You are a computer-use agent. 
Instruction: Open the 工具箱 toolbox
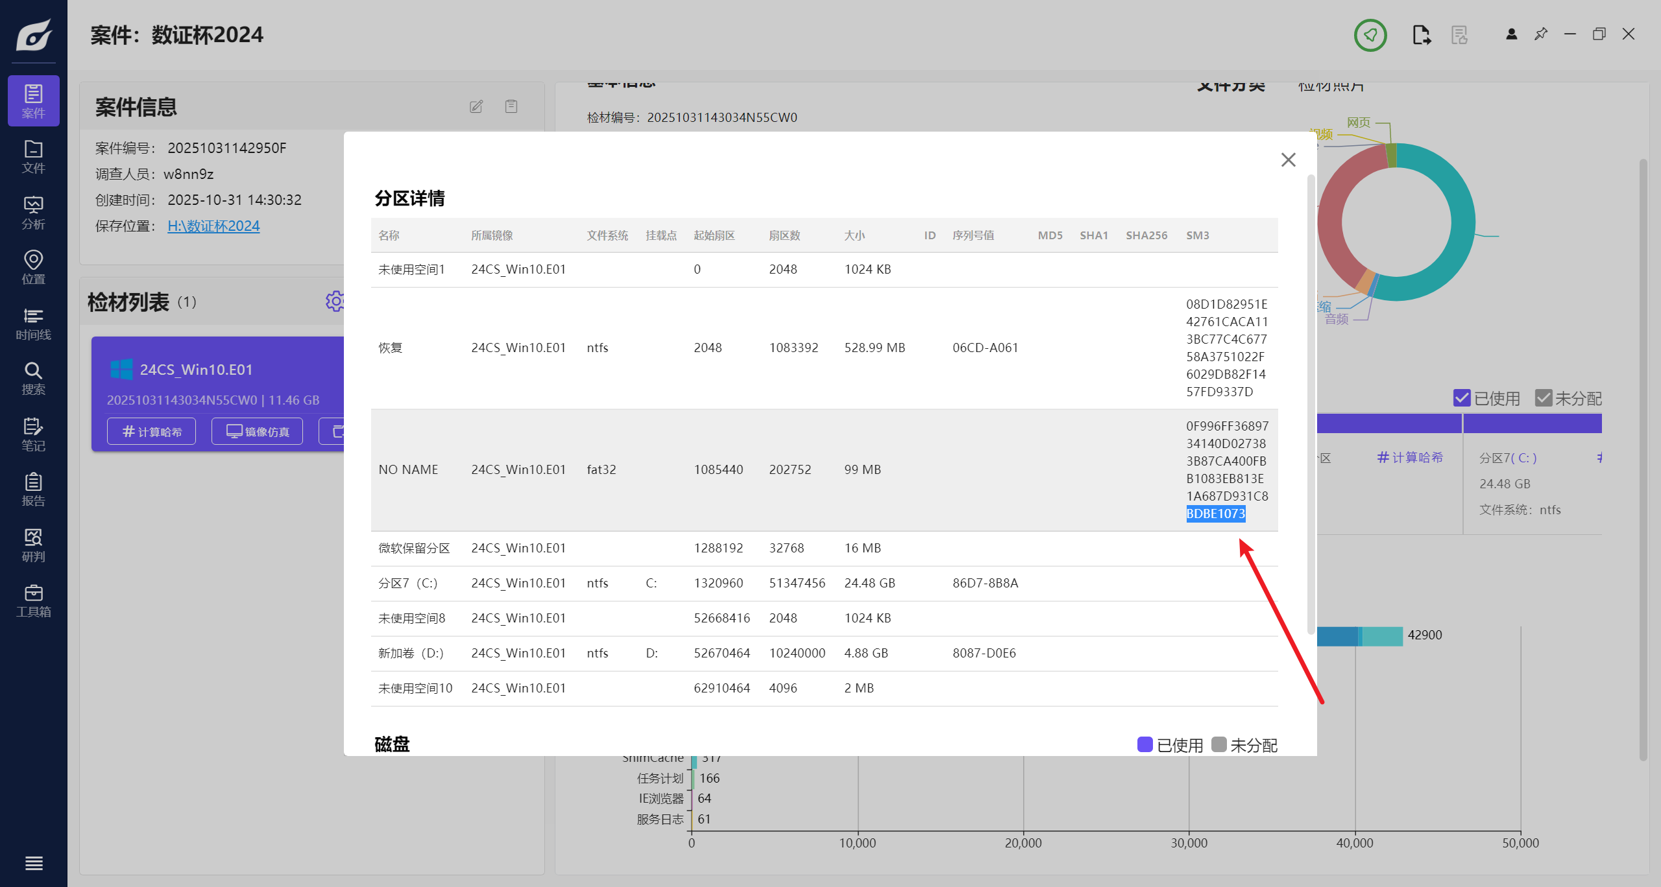click(x=33, y=601)
